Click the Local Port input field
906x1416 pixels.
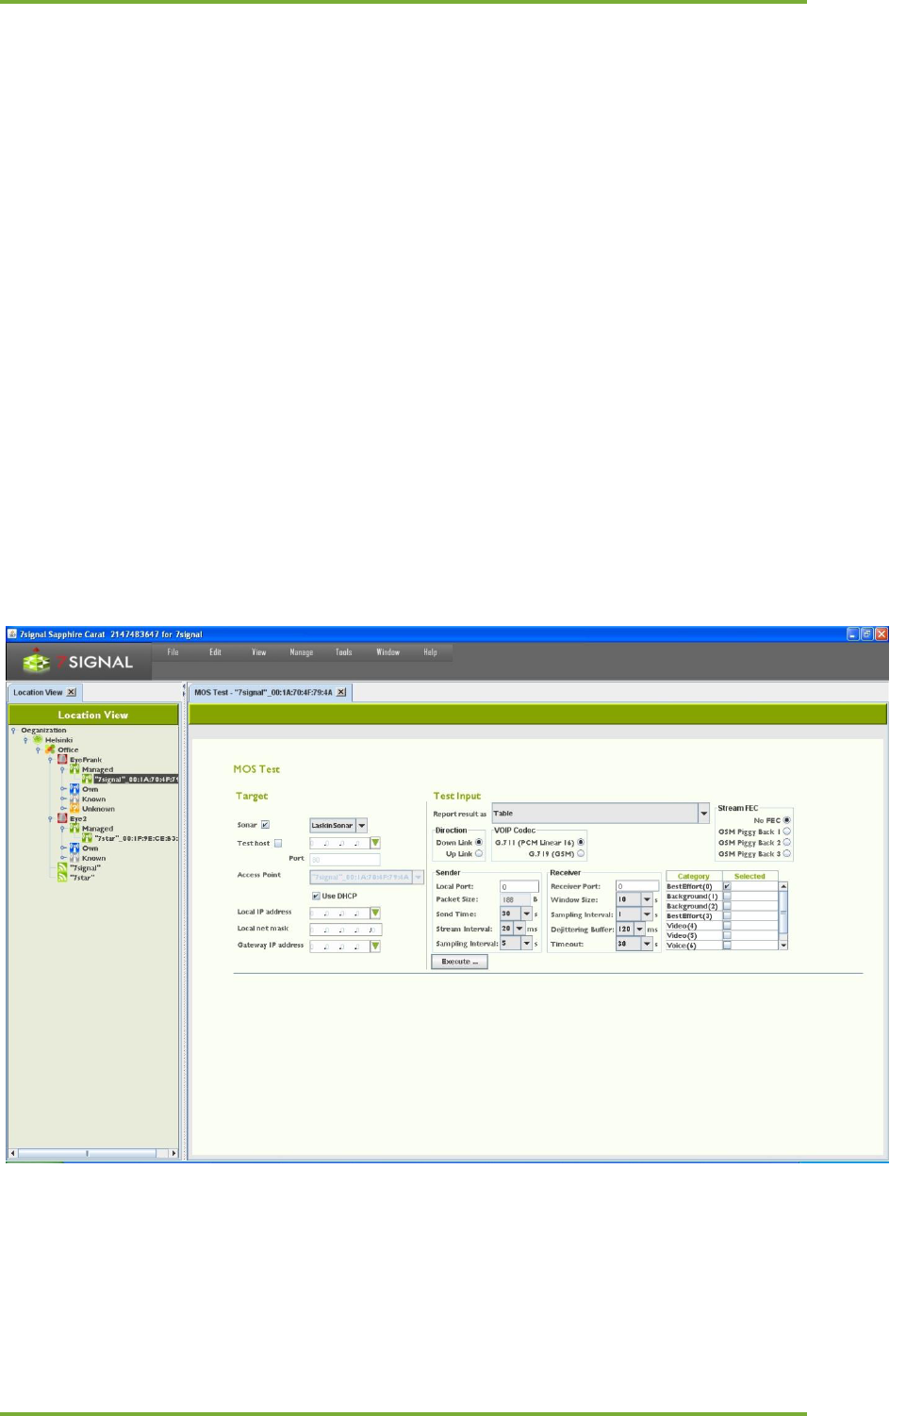click(519, 887)
